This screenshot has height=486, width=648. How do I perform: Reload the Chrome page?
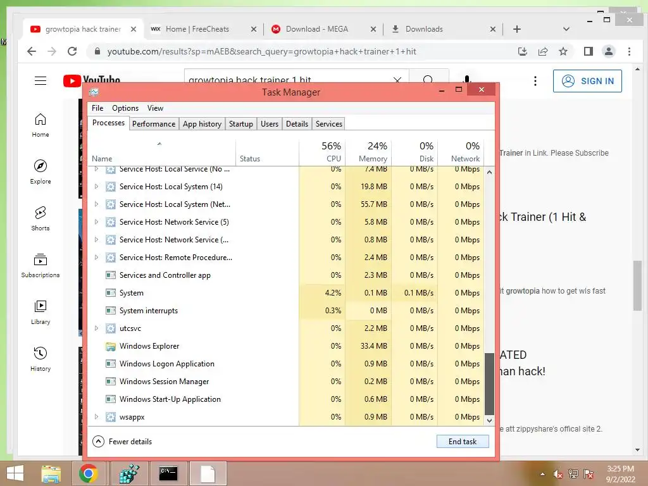pos(72,51)
